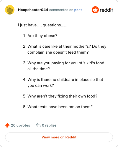Click Hoopshooter044's yellow avatar icon
Viewport: 118px width, 147px height.
click(10, 10)
